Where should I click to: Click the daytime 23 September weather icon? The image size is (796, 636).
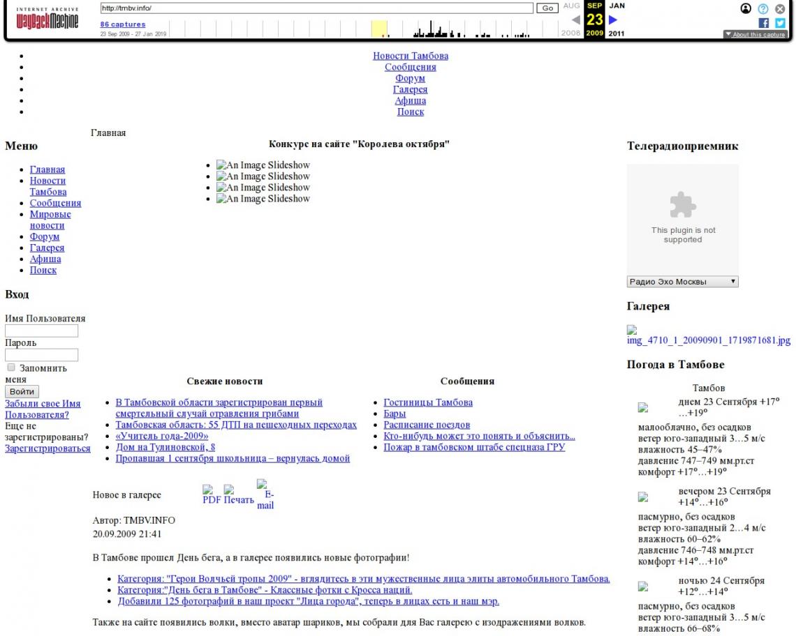643,407
